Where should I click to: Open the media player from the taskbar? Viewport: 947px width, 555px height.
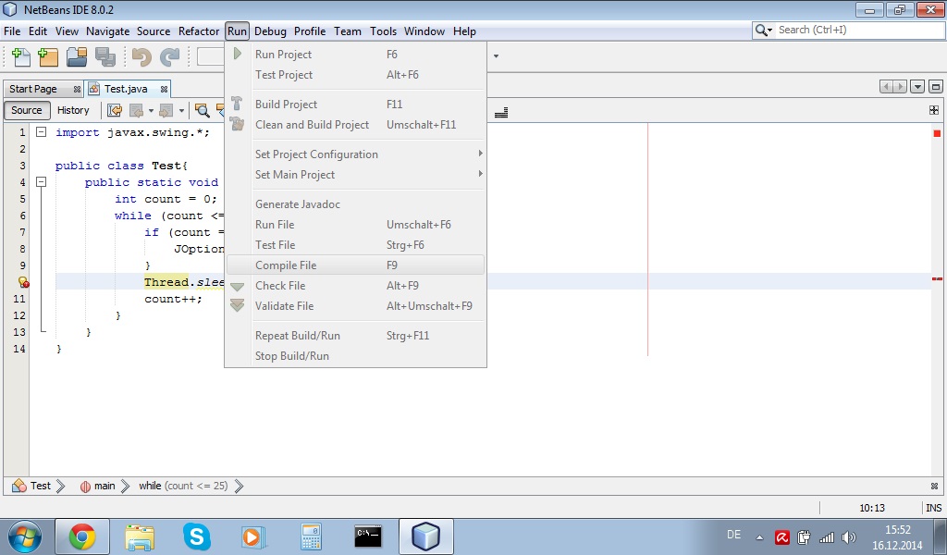click(253, 536)
